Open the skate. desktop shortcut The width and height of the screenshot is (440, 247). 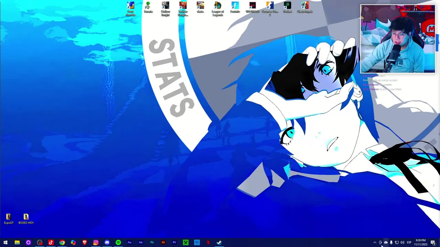coord(200,8)
